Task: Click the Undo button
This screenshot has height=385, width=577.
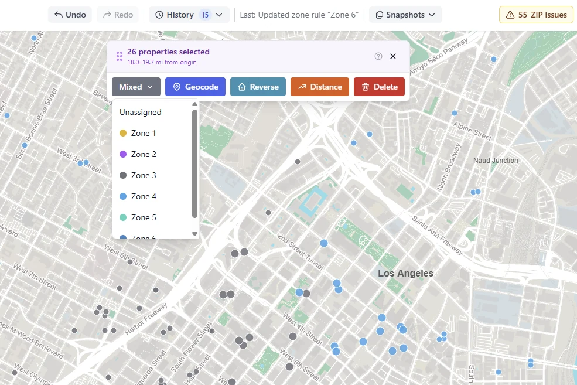Action: coord(70,15)
